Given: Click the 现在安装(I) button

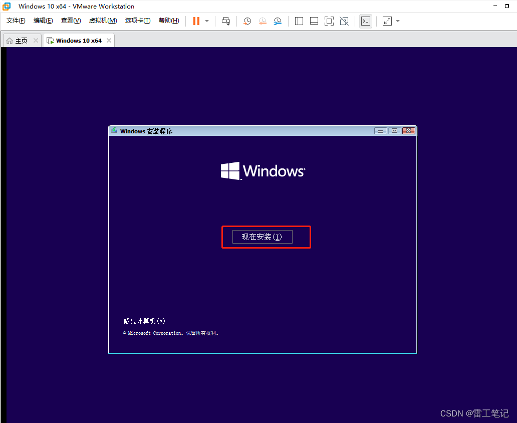Looking at the screenshot, I should point(262,237).
